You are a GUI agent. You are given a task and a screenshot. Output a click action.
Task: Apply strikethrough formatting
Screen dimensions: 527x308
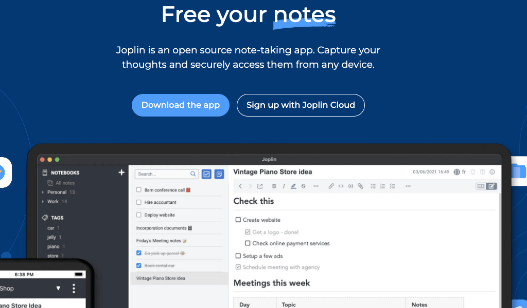pos(303,186)
